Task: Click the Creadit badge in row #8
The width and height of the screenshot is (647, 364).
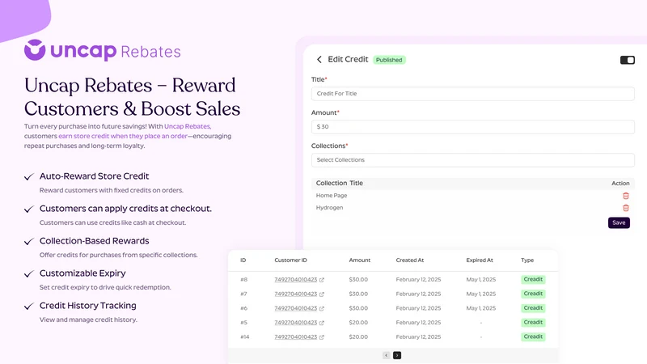Action: [x=533, y=279]
